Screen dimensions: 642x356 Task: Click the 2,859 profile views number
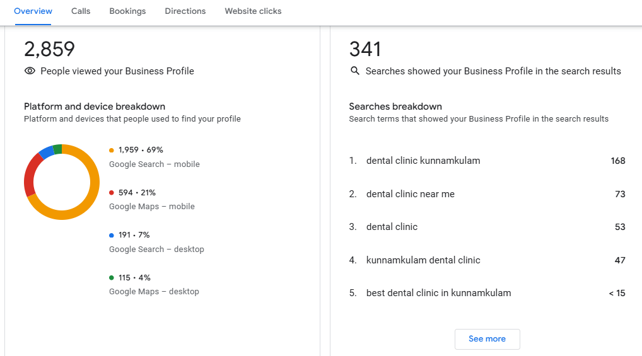(50, 49)
